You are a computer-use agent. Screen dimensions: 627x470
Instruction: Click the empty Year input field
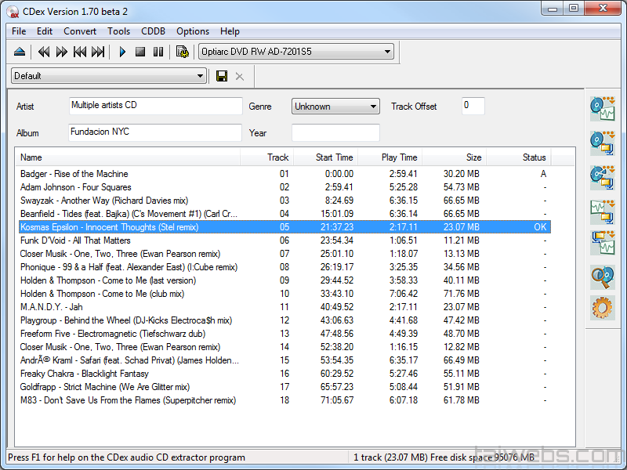pyautogui.click(x=335, y=132)
